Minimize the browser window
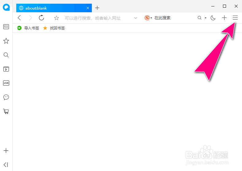 point(213,6)
